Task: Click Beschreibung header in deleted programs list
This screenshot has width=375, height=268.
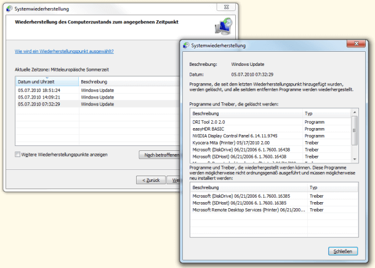Action: tap(246, 113)
